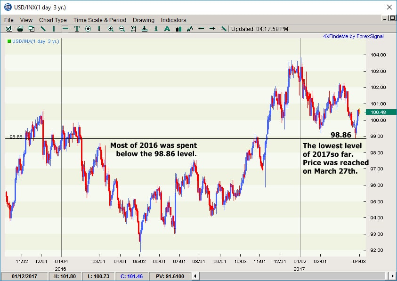The height and width of the screenshot is (281, 397).
Task: Click the down arrow marker tool
Action: (99, 29)
